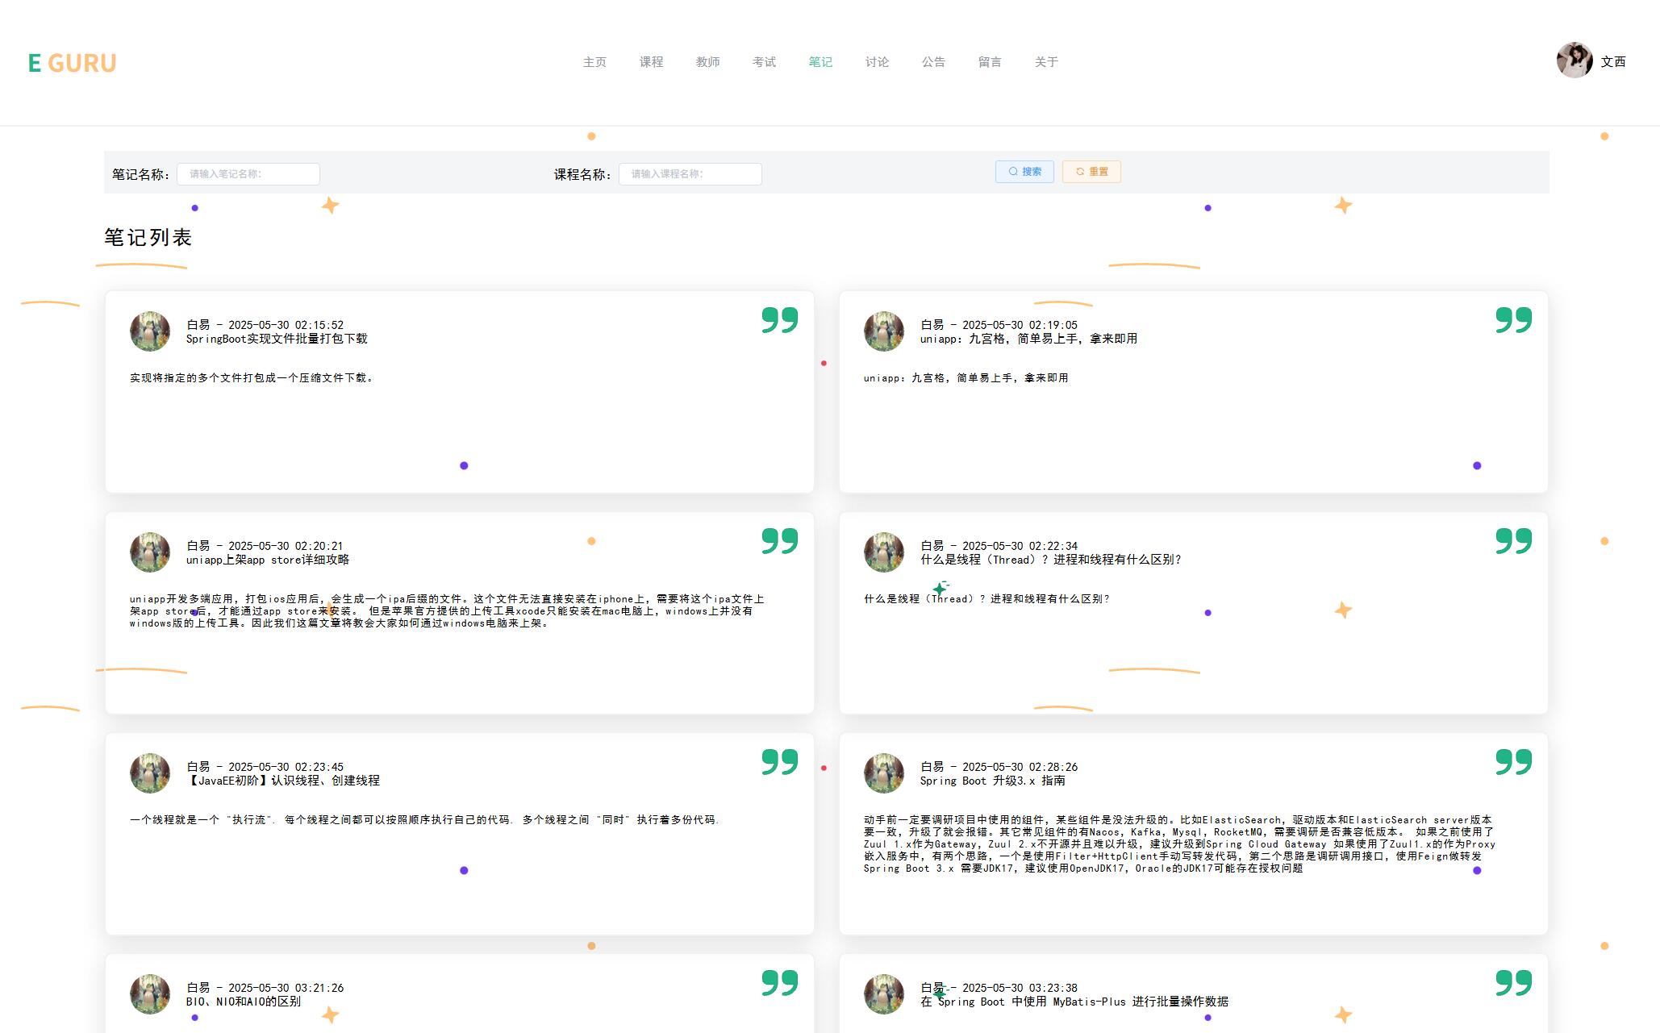Screen dimensions: 1660x1033
Task: Click the E GURU logo
Action: (72, 63)
